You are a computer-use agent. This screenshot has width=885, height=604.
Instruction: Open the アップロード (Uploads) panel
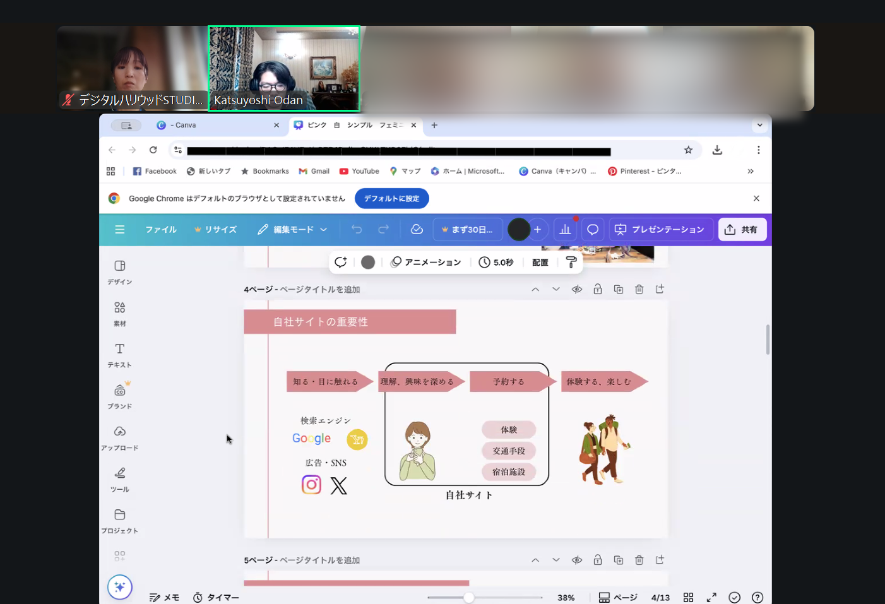119,437
